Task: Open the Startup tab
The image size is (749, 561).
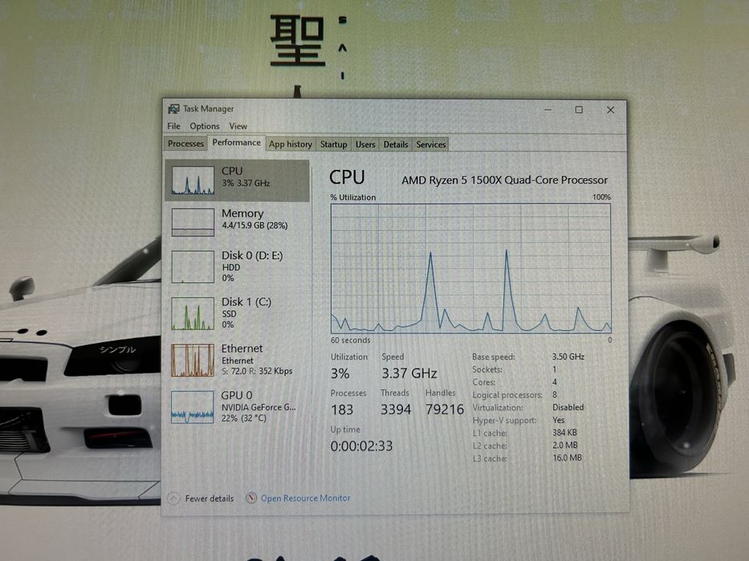Action: [333, 144]
